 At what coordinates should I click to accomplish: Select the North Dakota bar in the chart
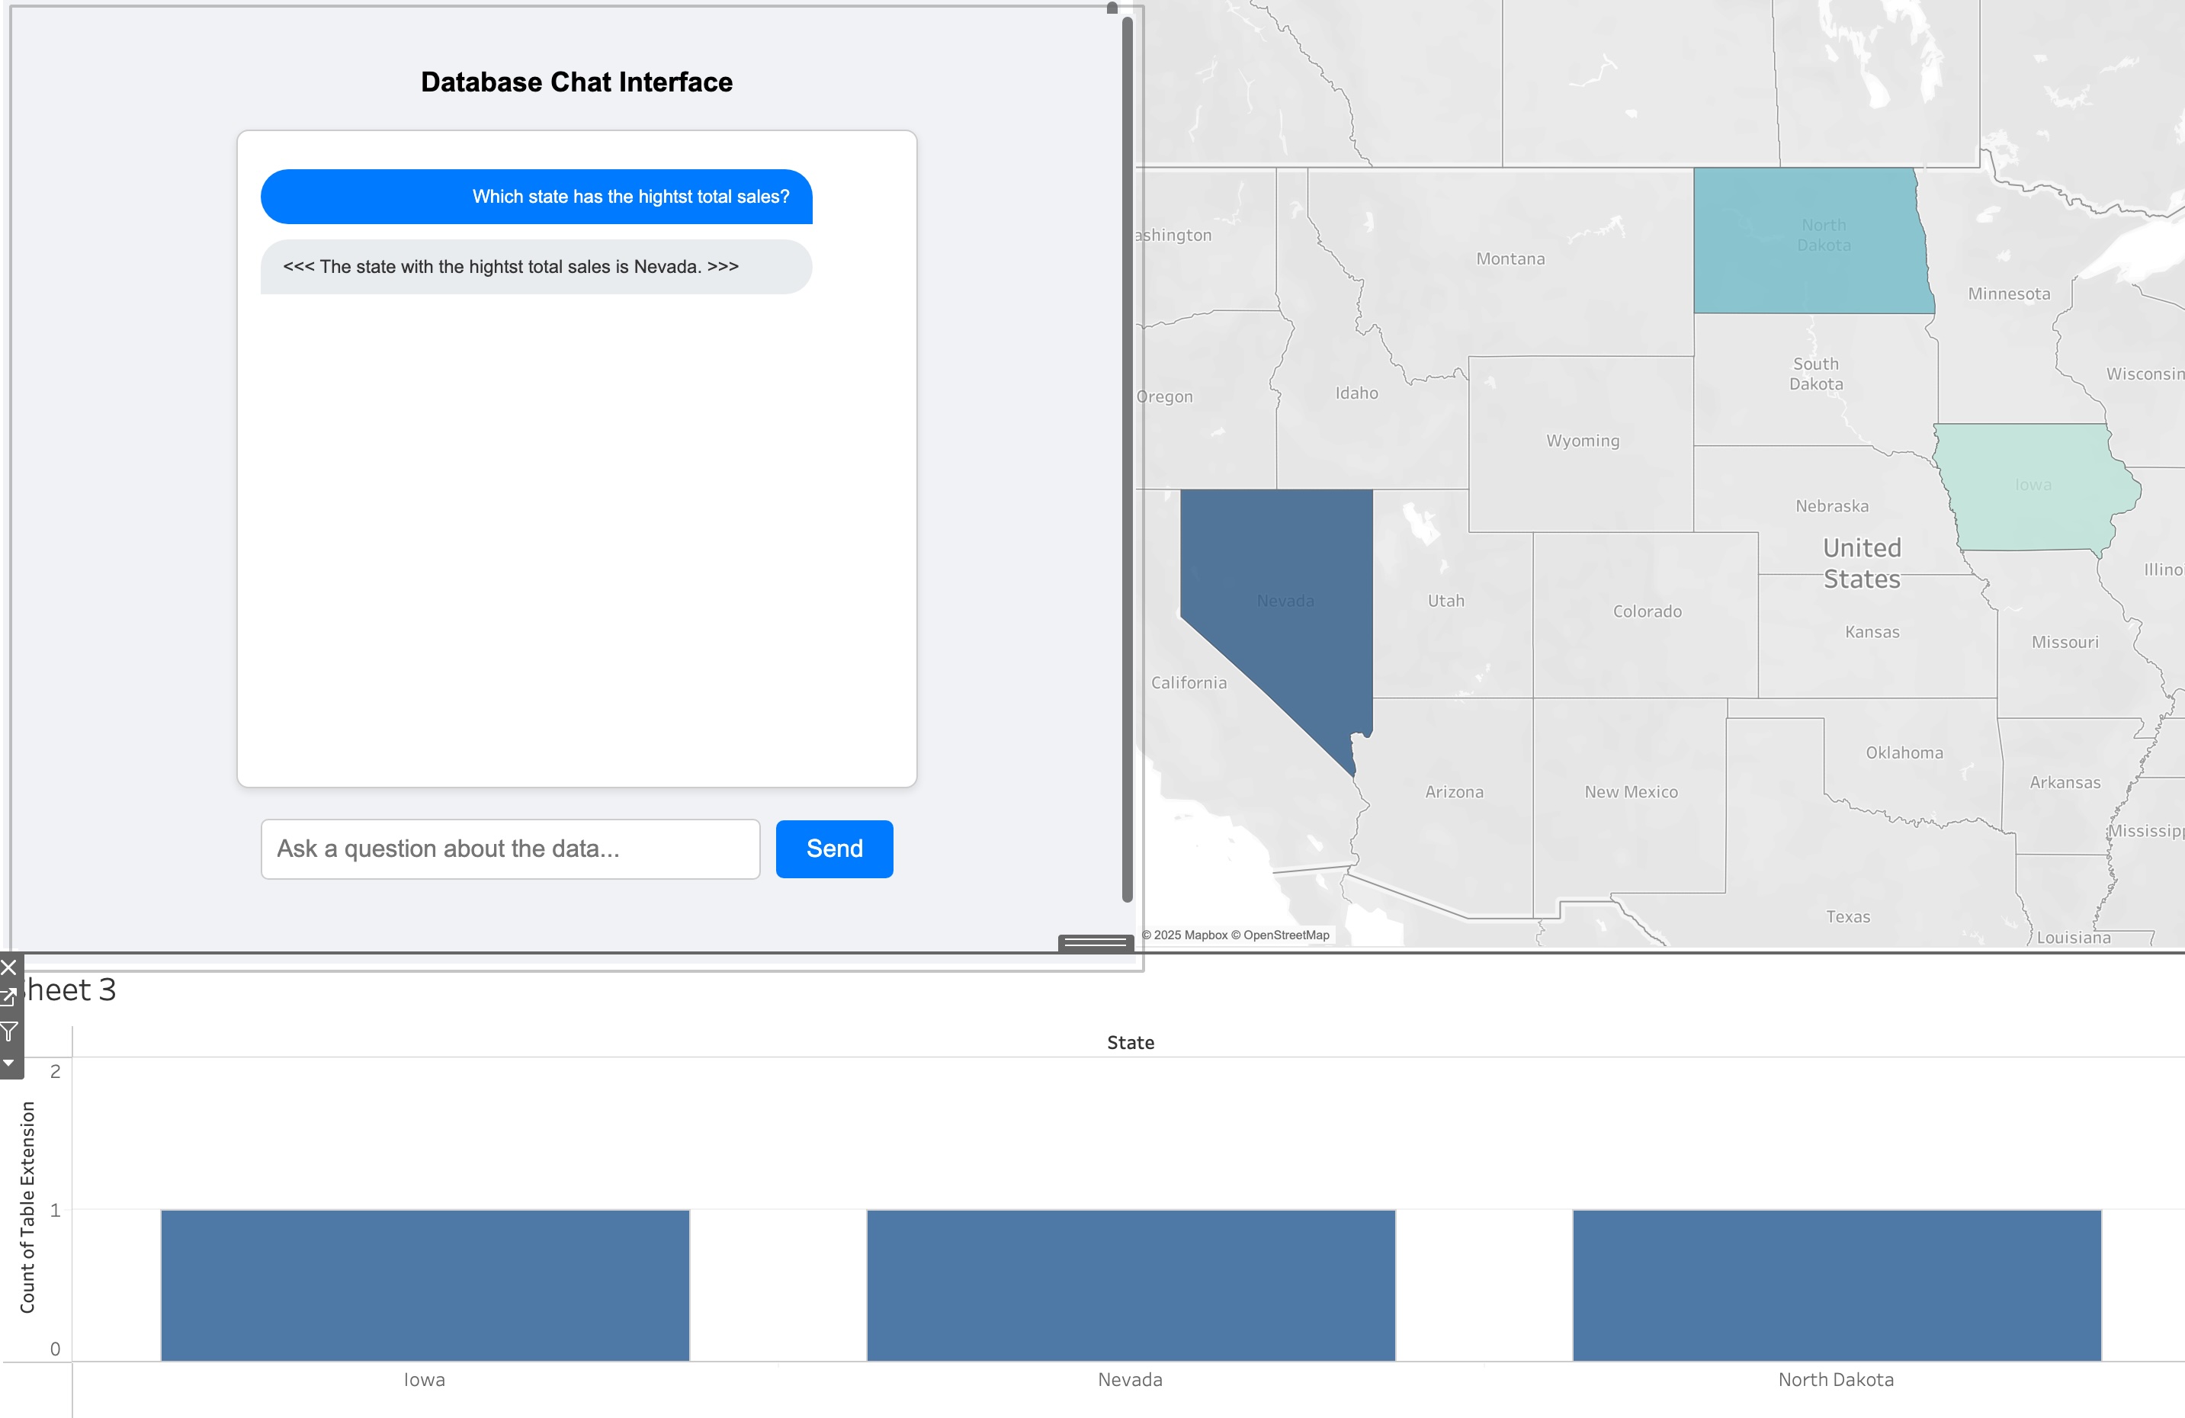tap(1836, 1284)
